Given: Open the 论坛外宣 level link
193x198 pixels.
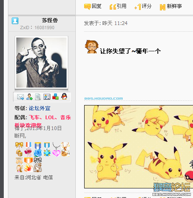Looking at the screenshot, I should pos(39,108).
